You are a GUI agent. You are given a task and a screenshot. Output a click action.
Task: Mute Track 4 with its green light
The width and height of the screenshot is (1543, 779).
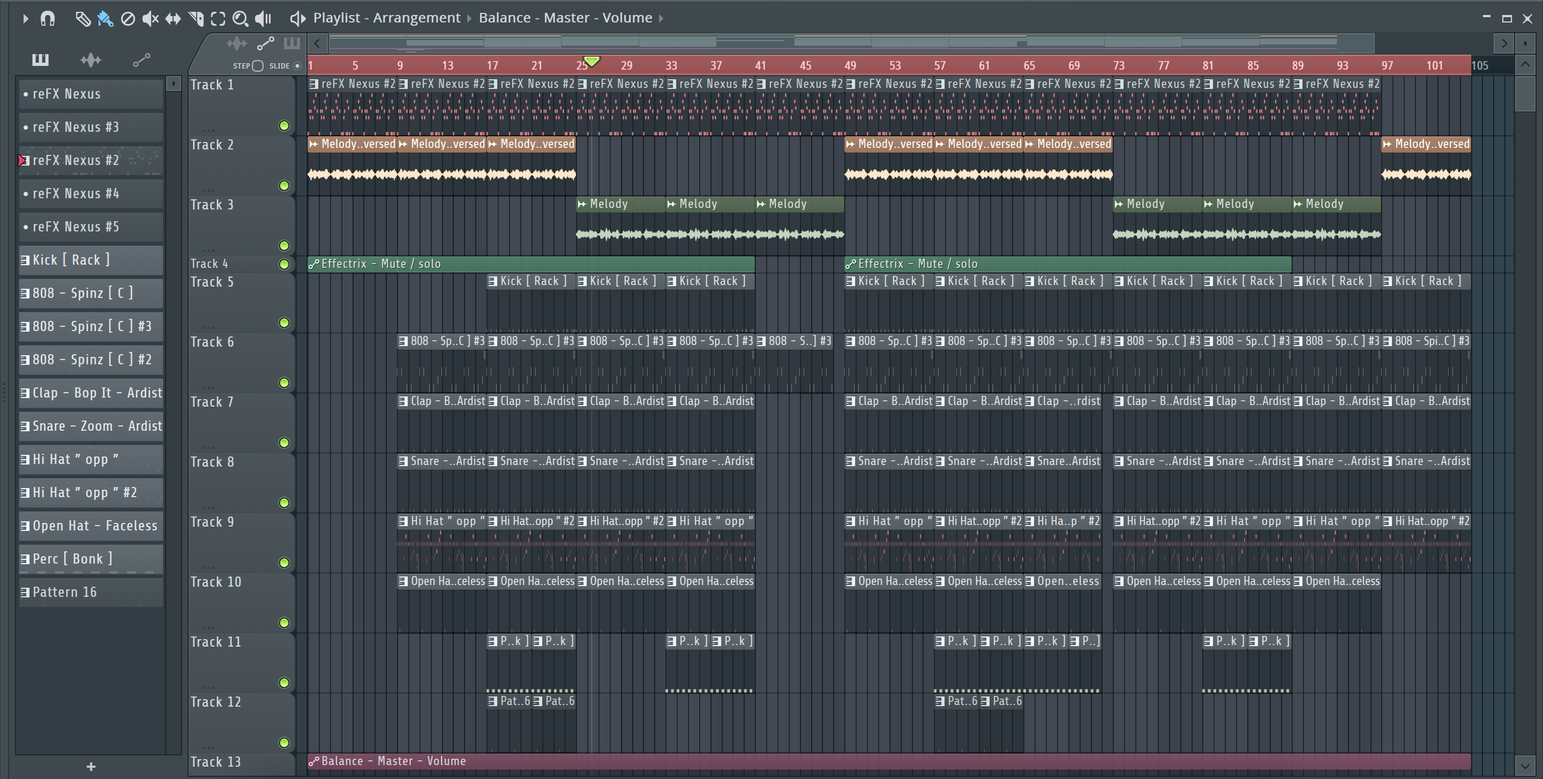[284, 264]
